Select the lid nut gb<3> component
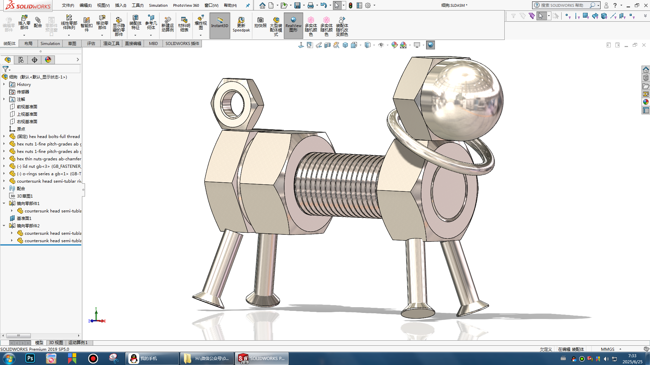Image resolution: width=650 pixels, height=365 pixels. coord(45,166)
